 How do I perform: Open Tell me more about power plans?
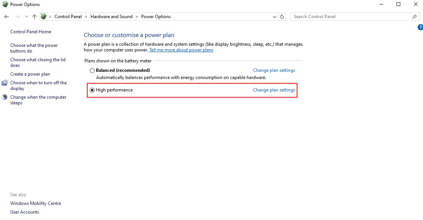[181, 50]
